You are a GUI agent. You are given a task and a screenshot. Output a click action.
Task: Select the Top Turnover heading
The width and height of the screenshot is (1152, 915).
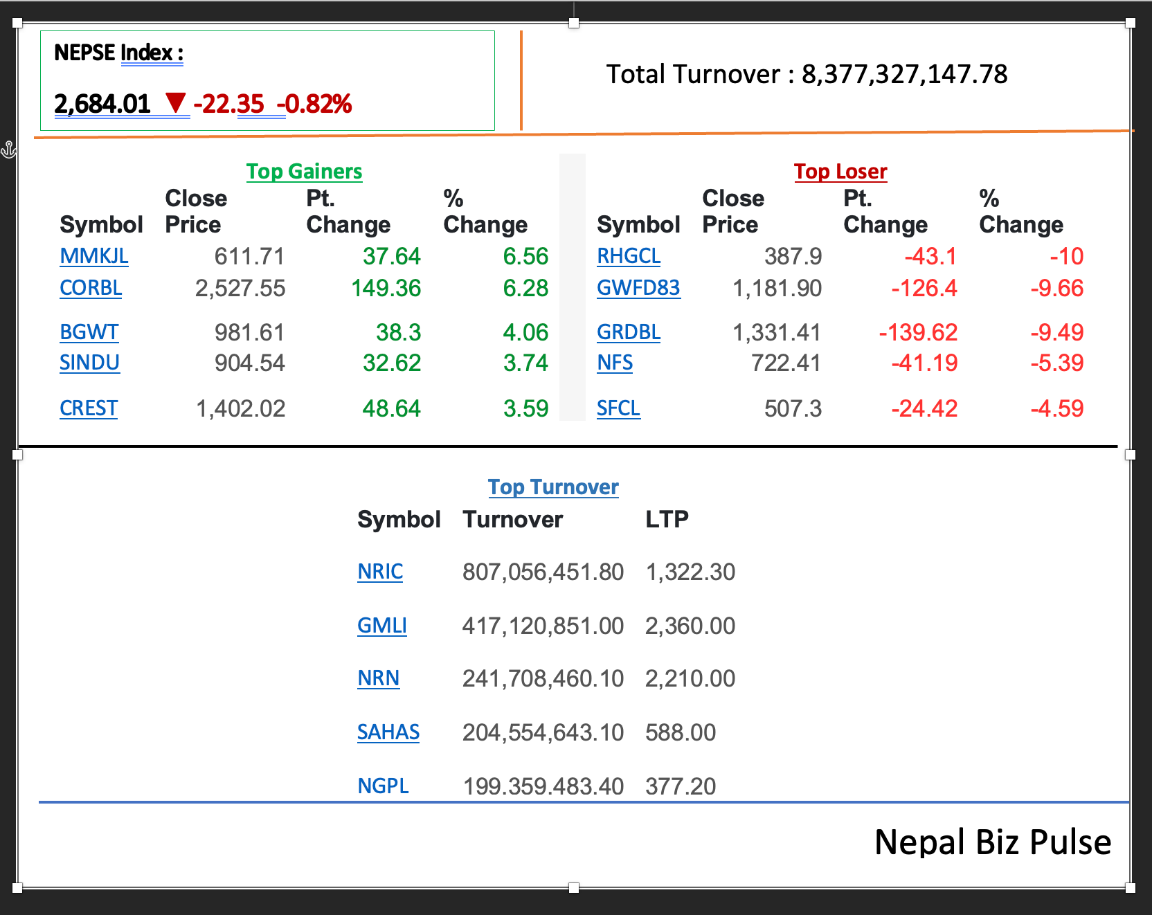552,487
